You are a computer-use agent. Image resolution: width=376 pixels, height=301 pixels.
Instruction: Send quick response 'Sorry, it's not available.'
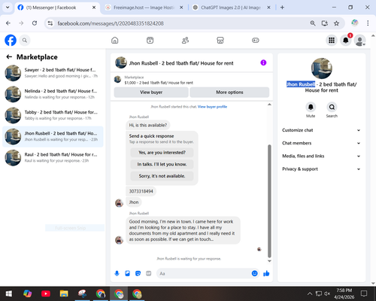[162, 176]
